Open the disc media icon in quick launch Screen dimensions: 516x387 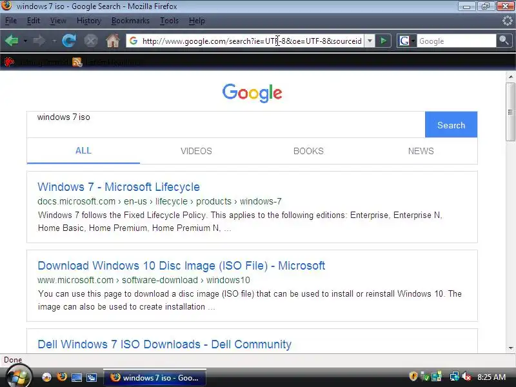(x=46, y=377)
